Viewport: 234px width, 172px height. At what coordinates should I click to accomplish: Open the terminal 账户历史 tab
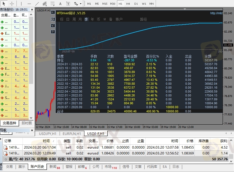pos(37,167)
